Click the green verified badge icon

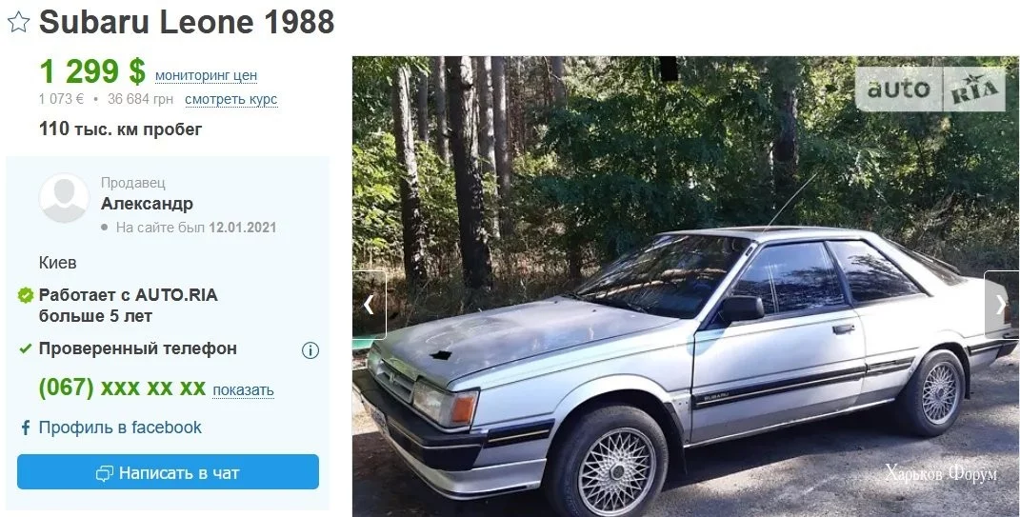[26, 296]
